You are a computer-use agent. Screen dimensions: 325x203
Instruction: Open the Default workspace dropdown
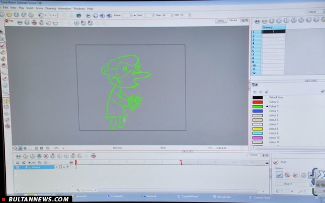click(x=315, y=12)
